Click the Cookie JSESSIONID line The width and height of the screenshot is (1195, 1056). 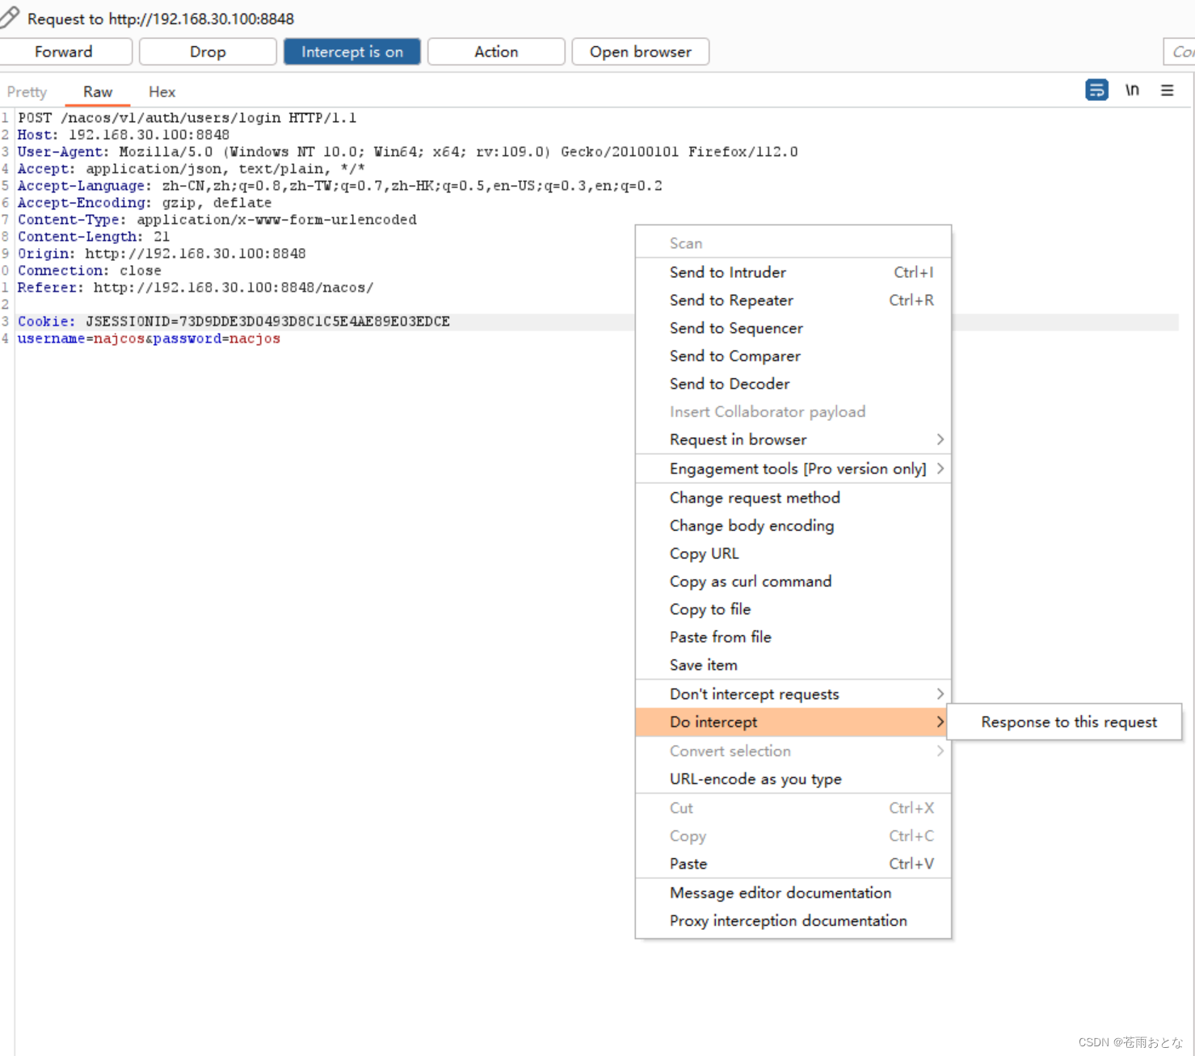(x=234, y=322)
